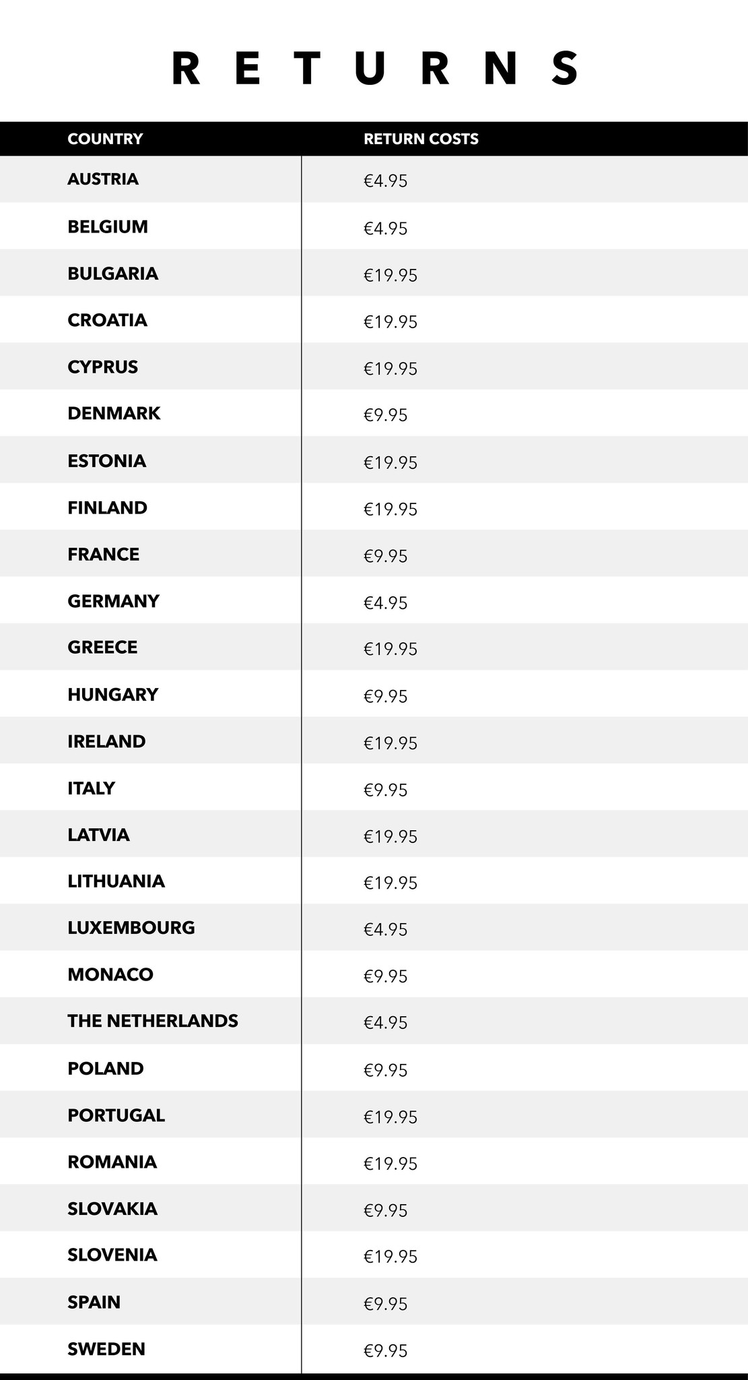Click the ITALY country name

91,788
